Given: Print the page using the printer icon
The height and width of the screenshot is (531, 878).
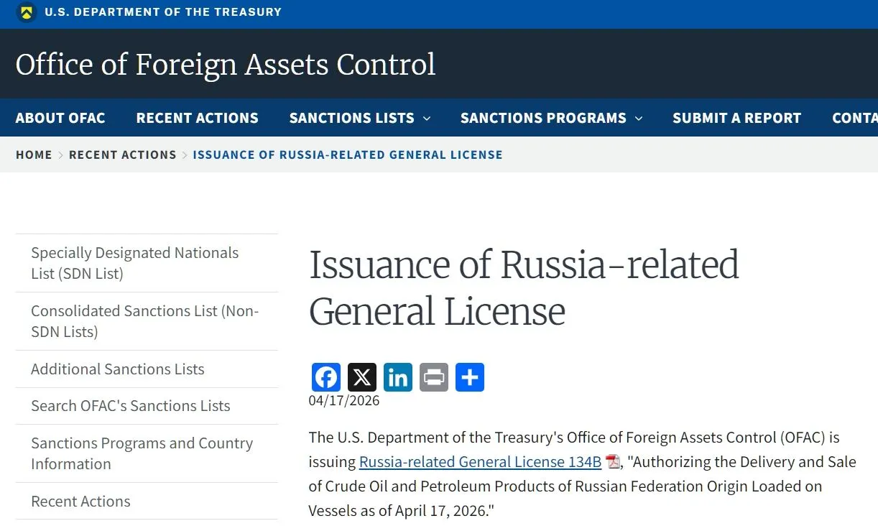Looking at the screenshot, I should [433, 377].
